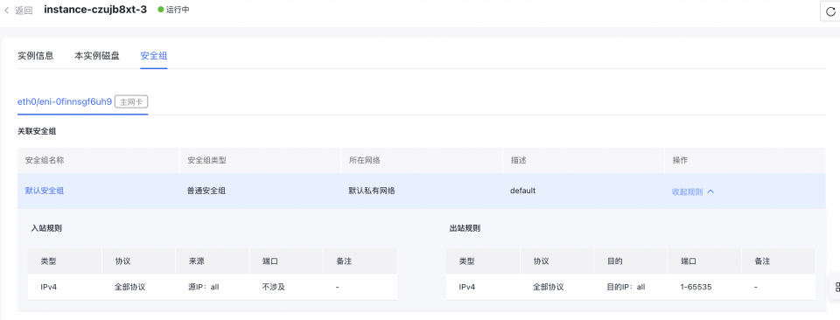Switch to the 本实例磁盘 tab
This screenshot has width=840, height=320.
click(x=97, y=56)
